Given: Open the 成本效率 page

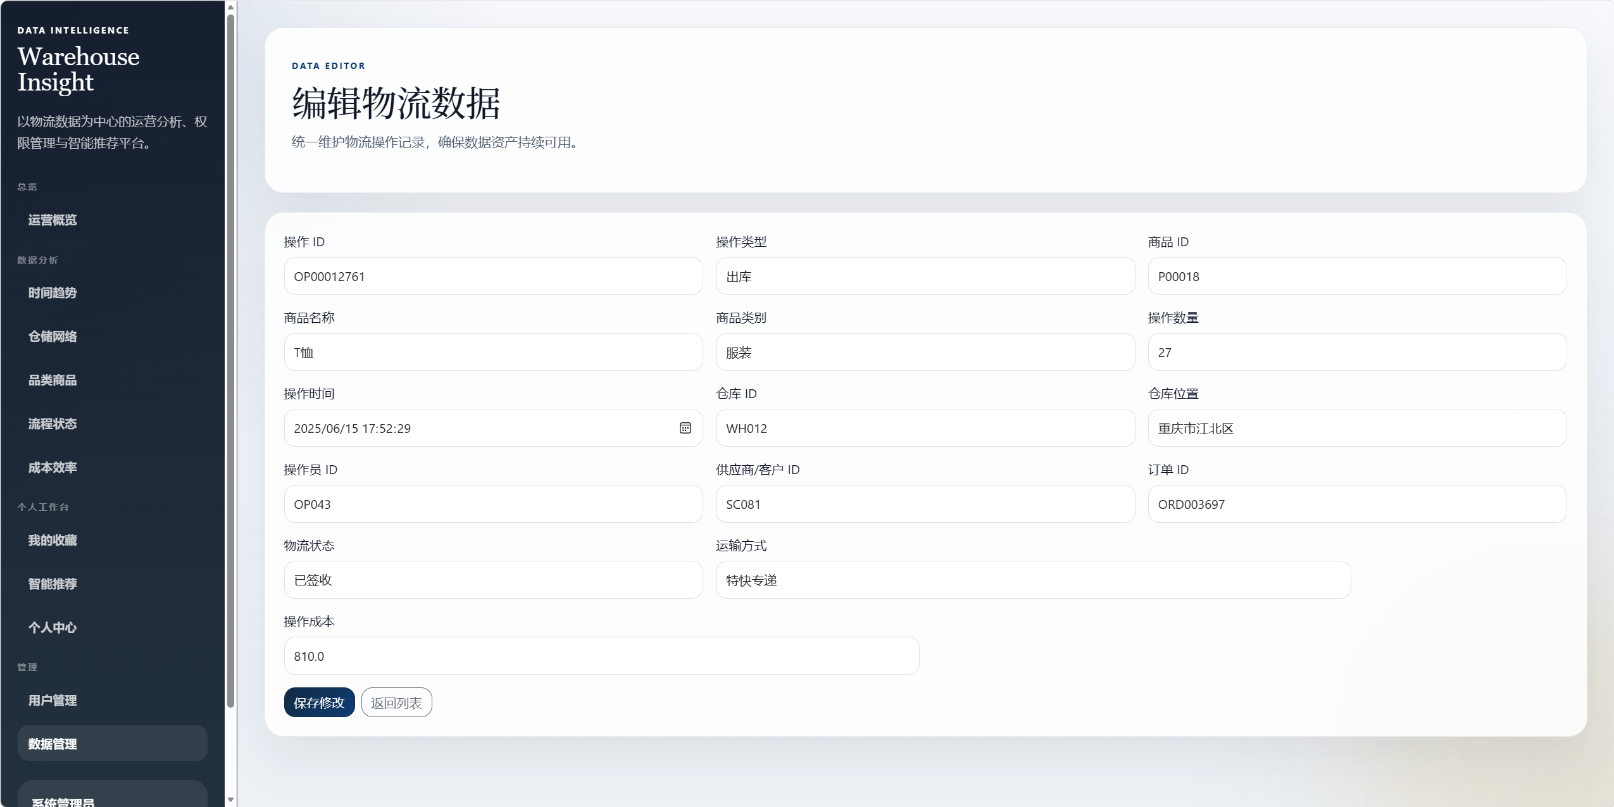Looking at the screenshot, I should click(53, 467).
